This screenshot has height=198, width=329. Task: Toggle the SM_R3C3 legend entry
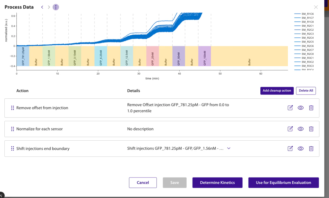pos(304,66)
